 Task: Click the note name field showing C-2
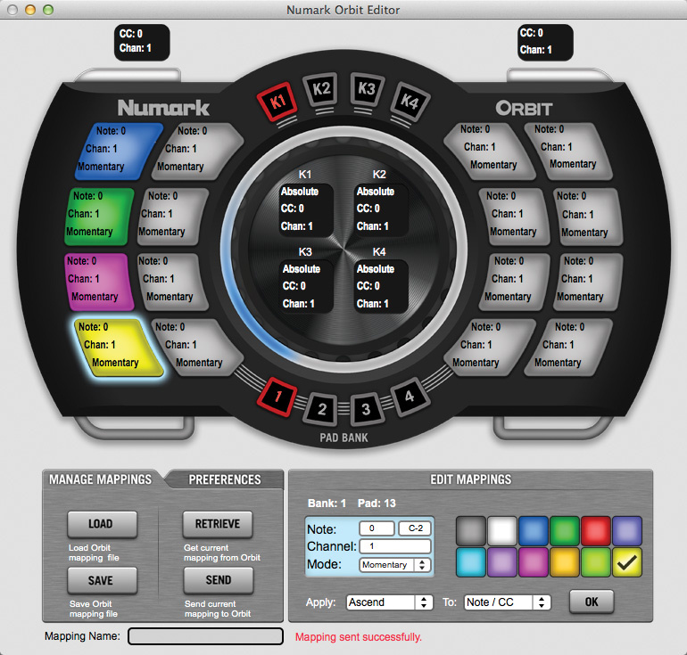(x=415, y=528)
